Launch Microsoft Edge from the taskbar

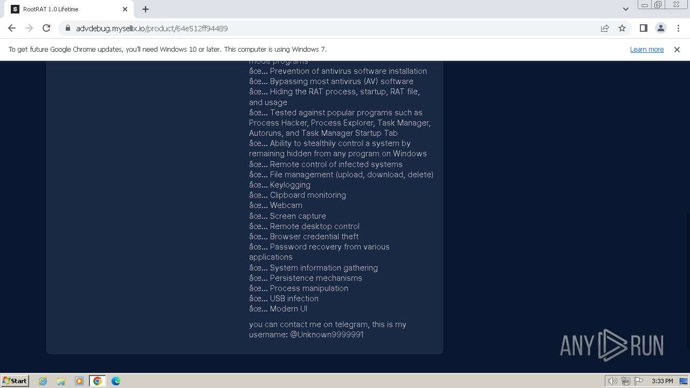point(116,381)
